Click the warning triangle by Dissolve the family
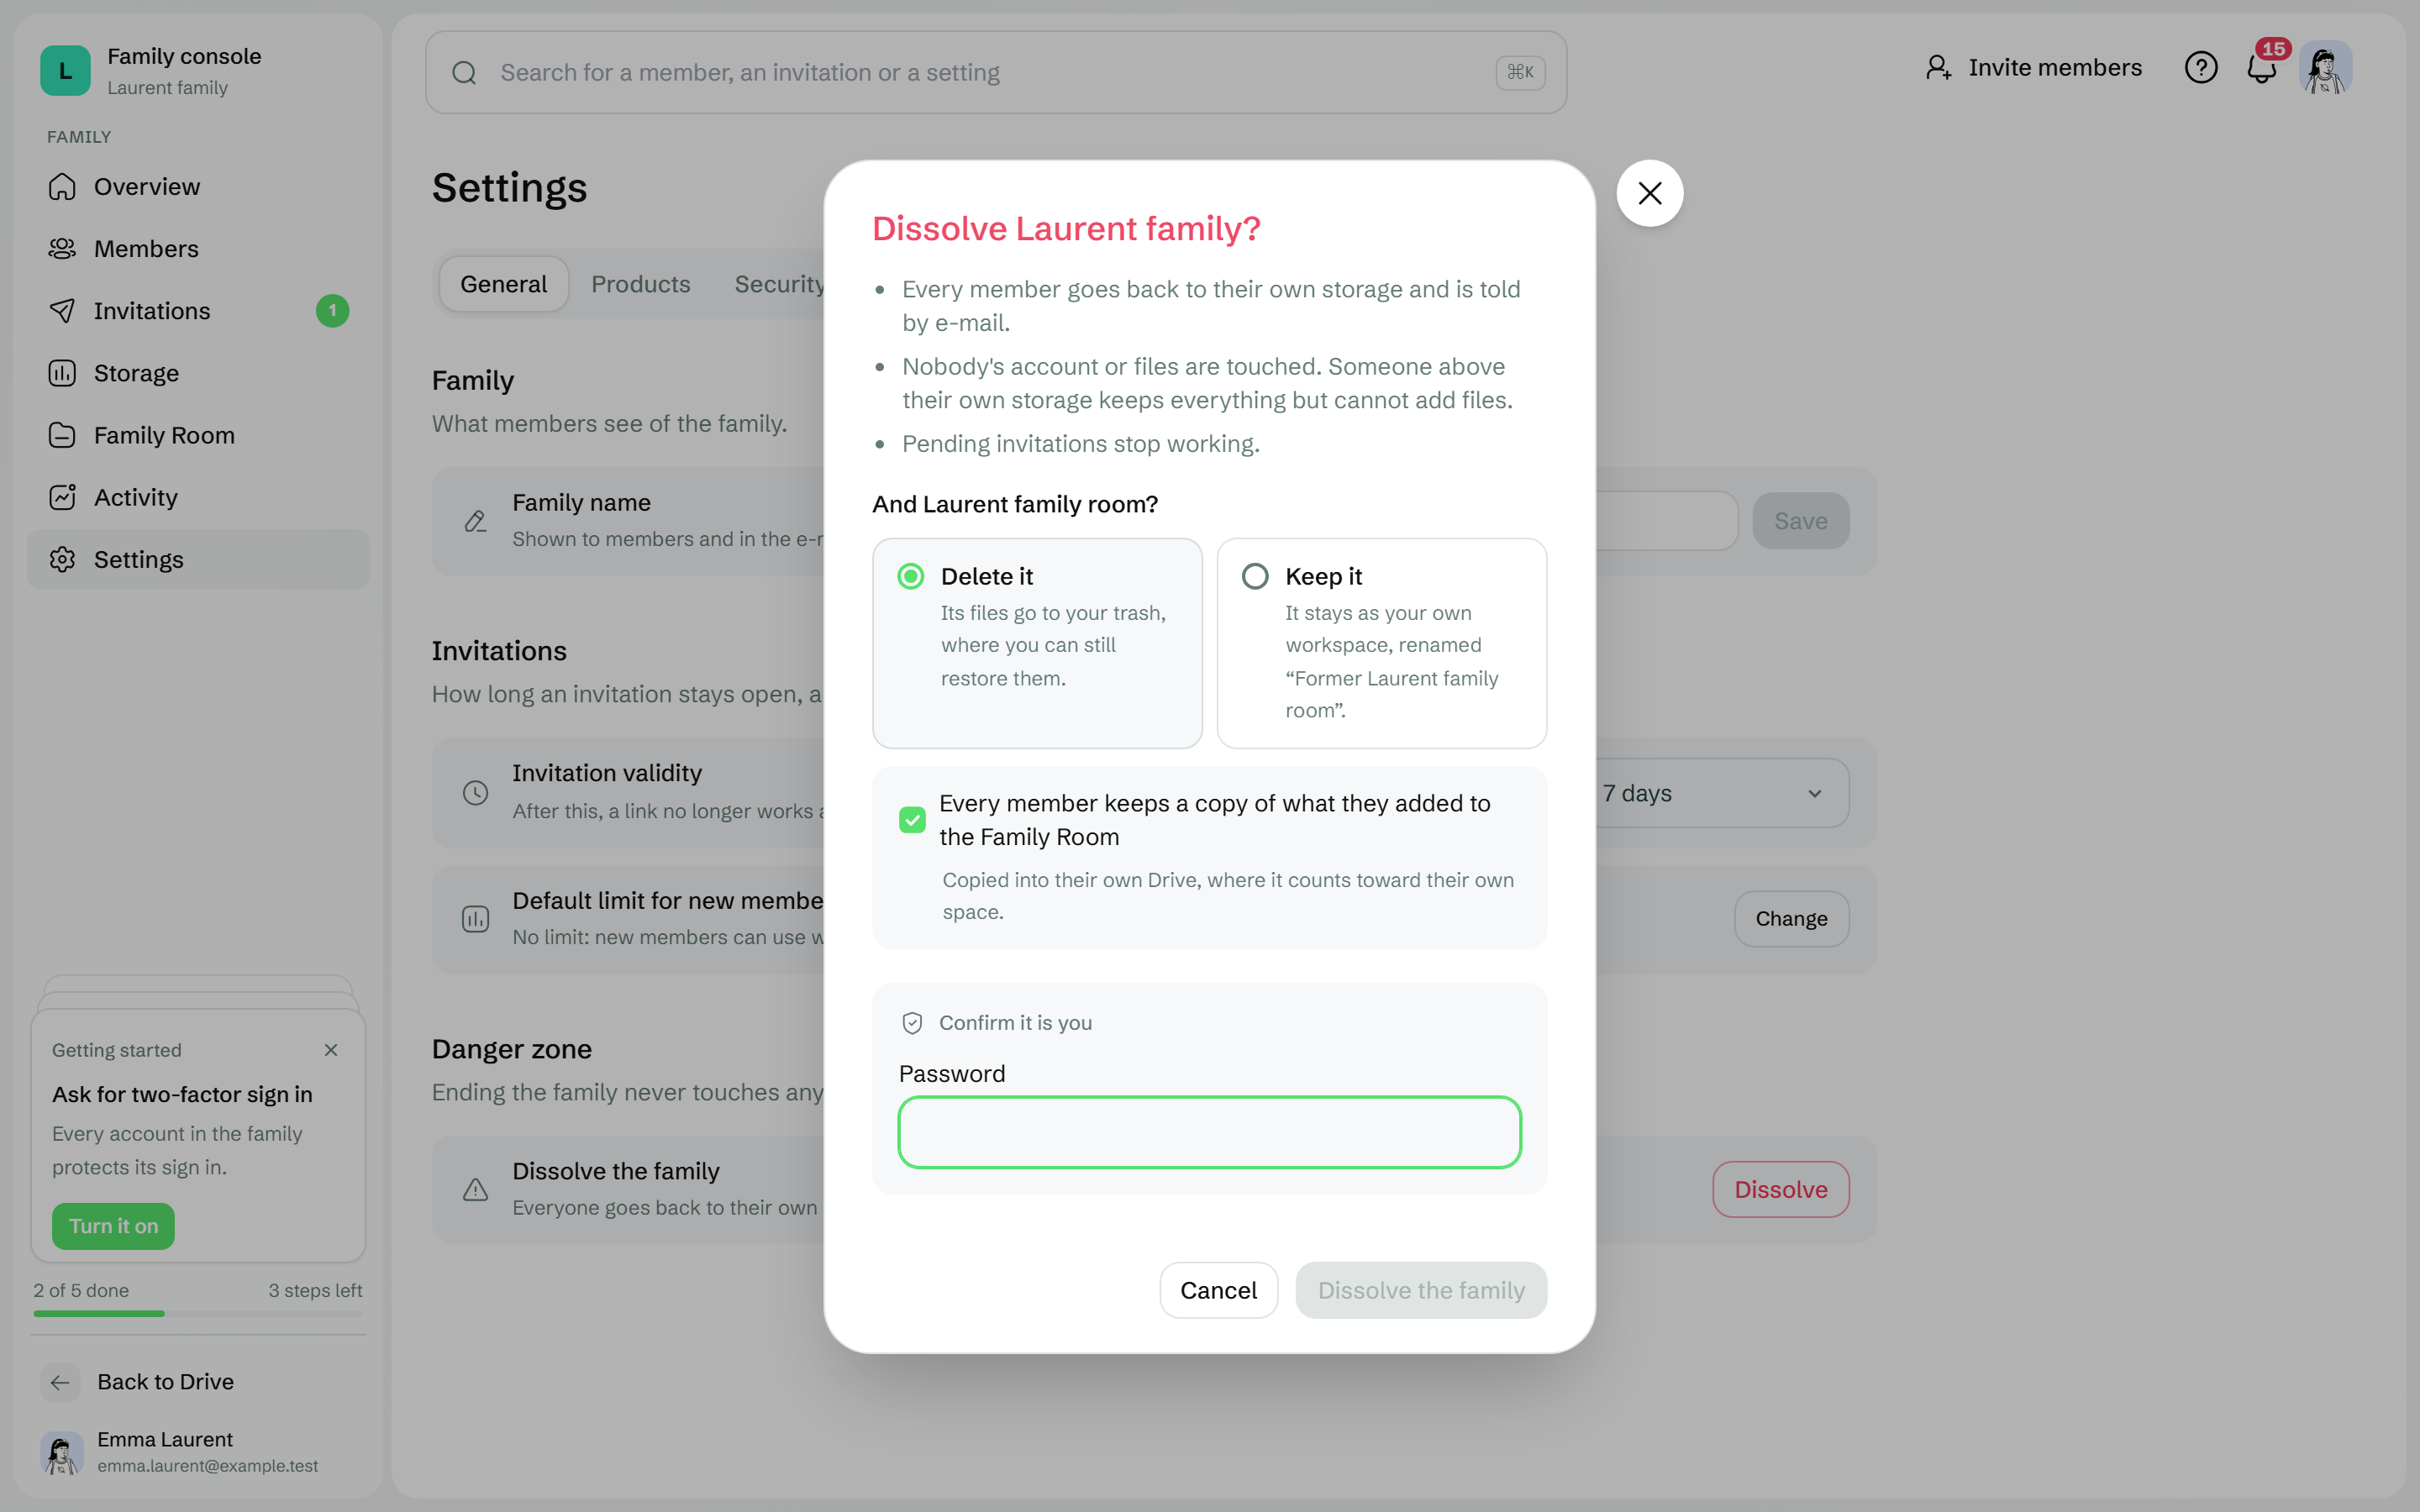 coord(475,1189)
